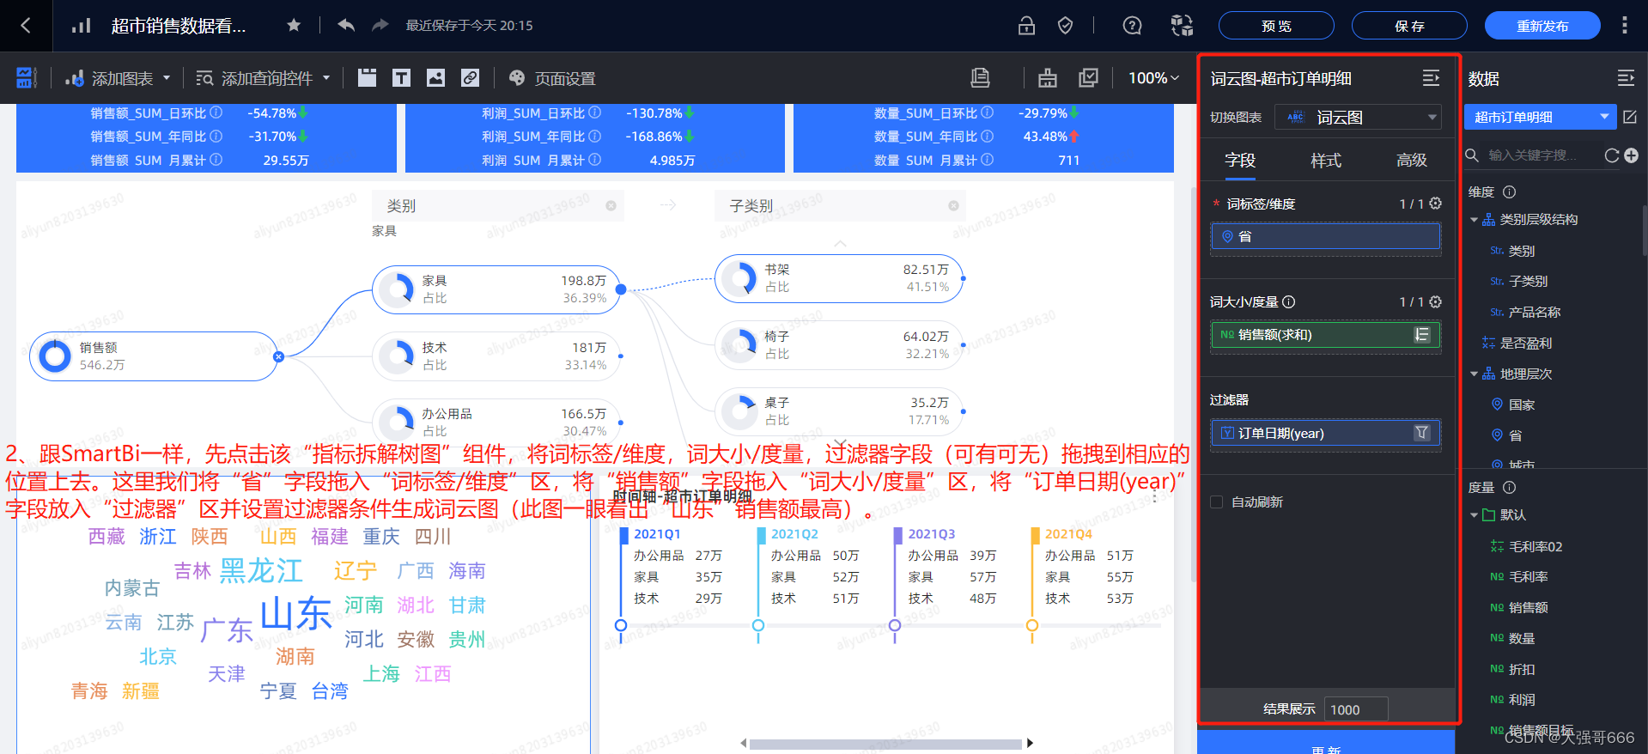This screenshot has width=1648, height=754.
Task: Remove the 子类别 column with its close icon
Action: [x=953, y=206]
